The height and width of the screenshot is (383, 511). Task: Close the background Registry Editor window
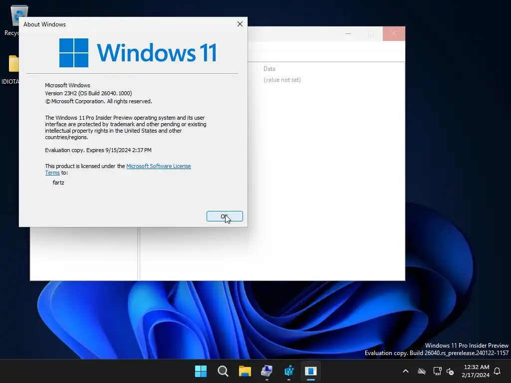[394, 33]
